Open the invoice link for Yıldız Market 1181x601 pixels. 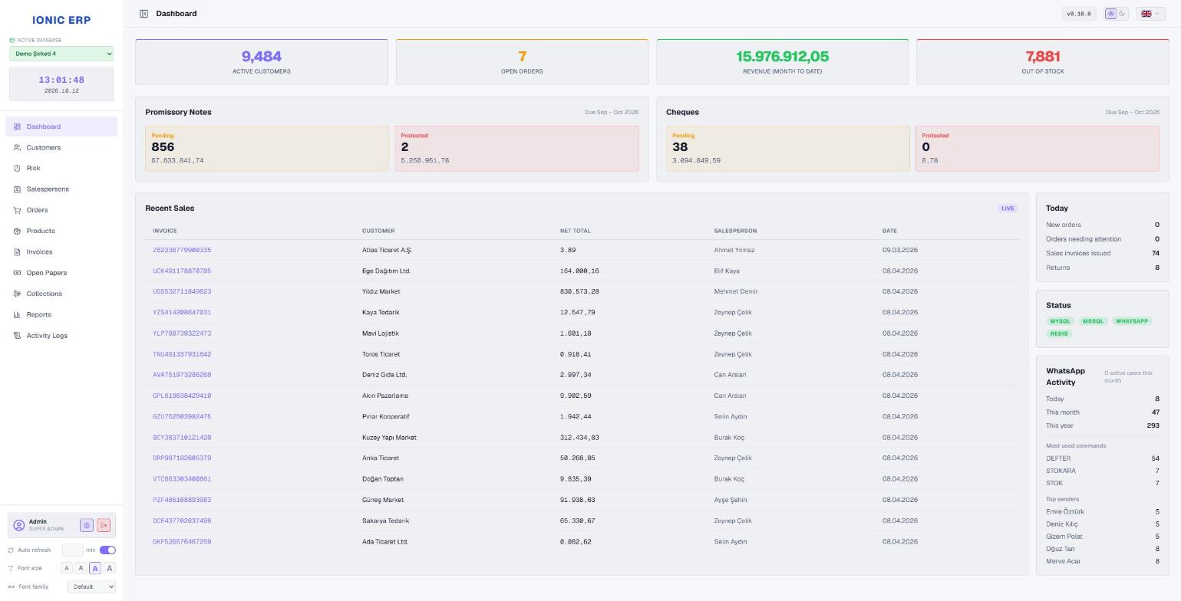click(x=182, y=291)
